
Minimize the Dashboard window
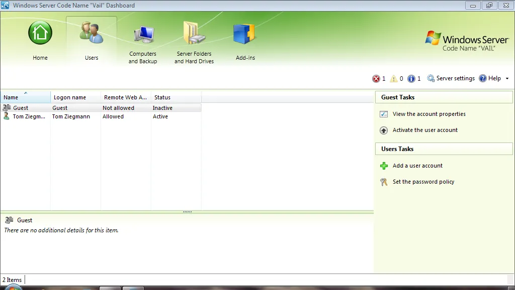(473, 6)
